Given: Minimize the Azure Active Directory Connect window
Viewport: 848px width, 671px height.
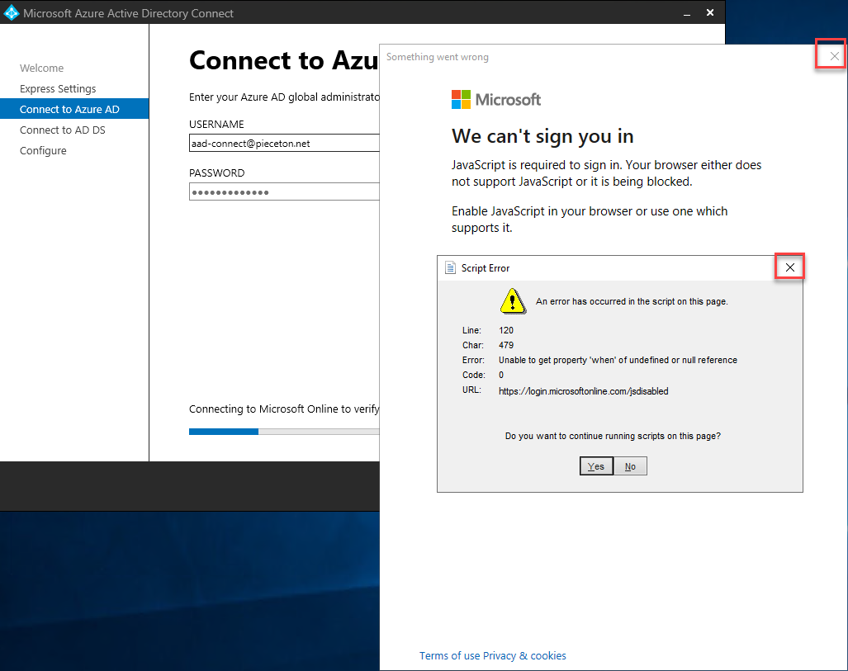Looking at the screenshot, I should (687, 13).
